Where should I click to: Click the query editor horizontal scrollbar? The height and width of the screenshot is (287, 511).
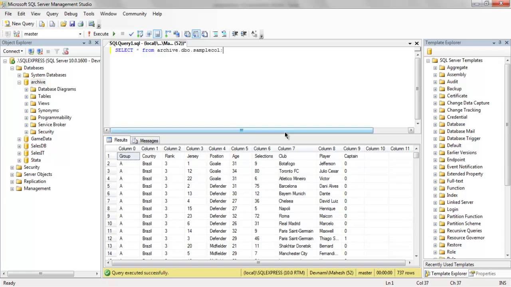[x=242, y=130]
